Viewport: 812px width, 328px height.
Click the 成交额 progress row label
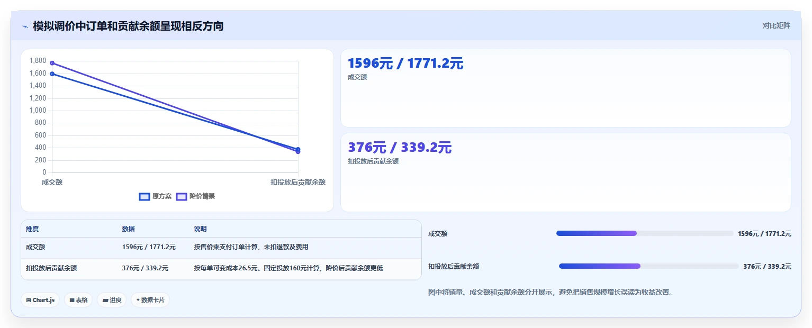tap(438, 234)
